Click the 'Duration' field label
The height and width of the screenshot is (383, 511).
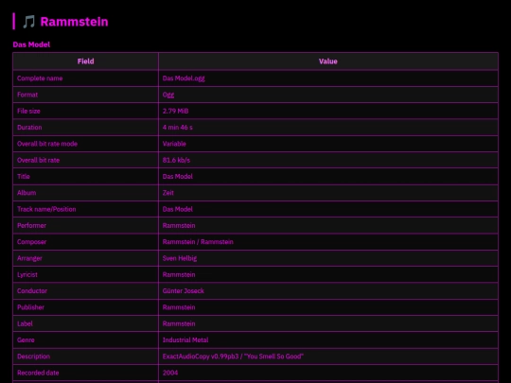click(29, 128)
